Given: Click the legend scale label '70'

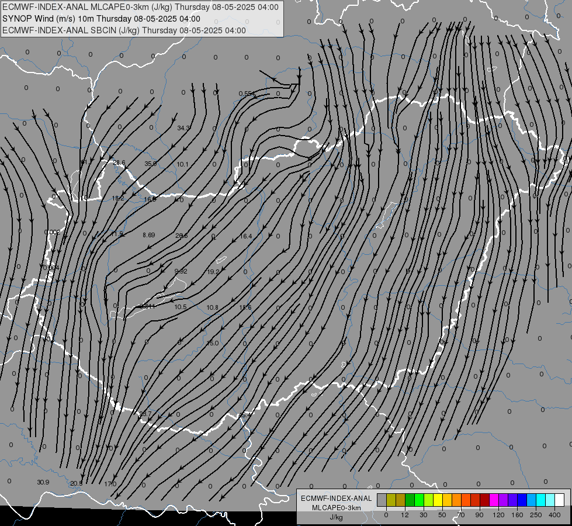Looking at the screenshot, I should (461, 515).
